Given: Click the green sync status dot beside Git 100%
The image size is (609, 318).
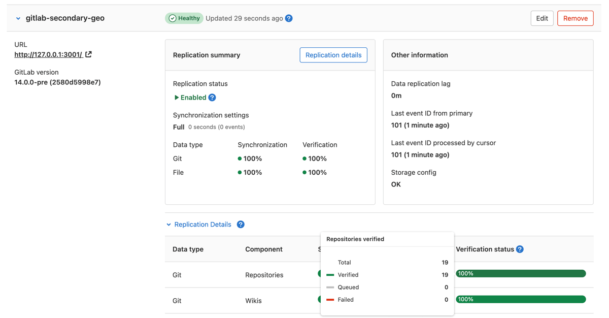Looking at the screenshot, I should (241, 158).
